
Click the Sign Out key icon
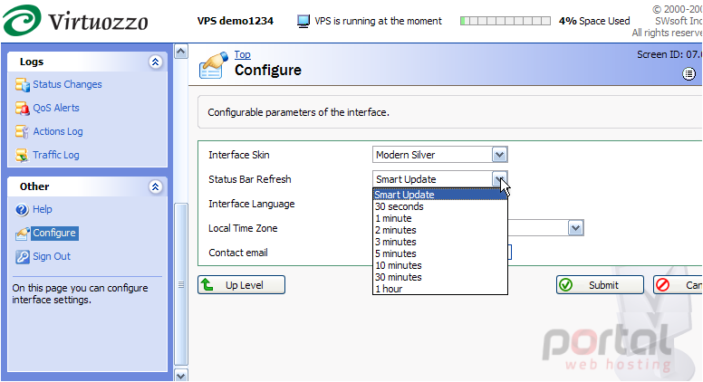pos(22,256)
